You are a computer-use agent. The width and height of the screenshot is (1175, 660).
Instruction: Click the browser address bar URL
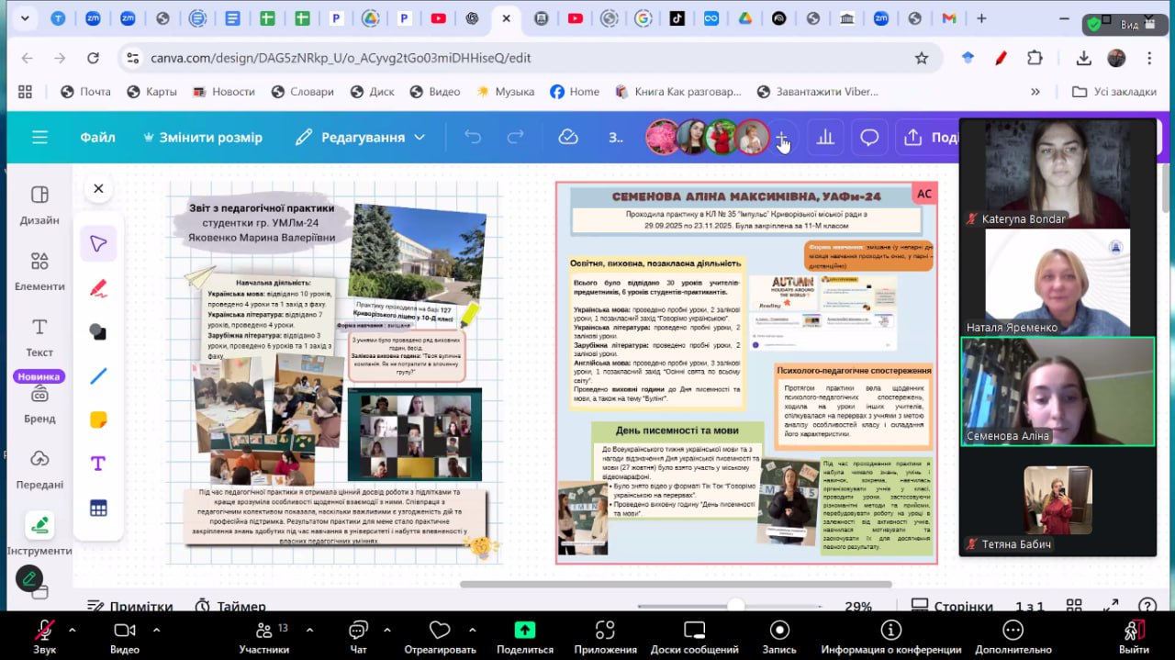pyautogui.click(x=341, y=58)
